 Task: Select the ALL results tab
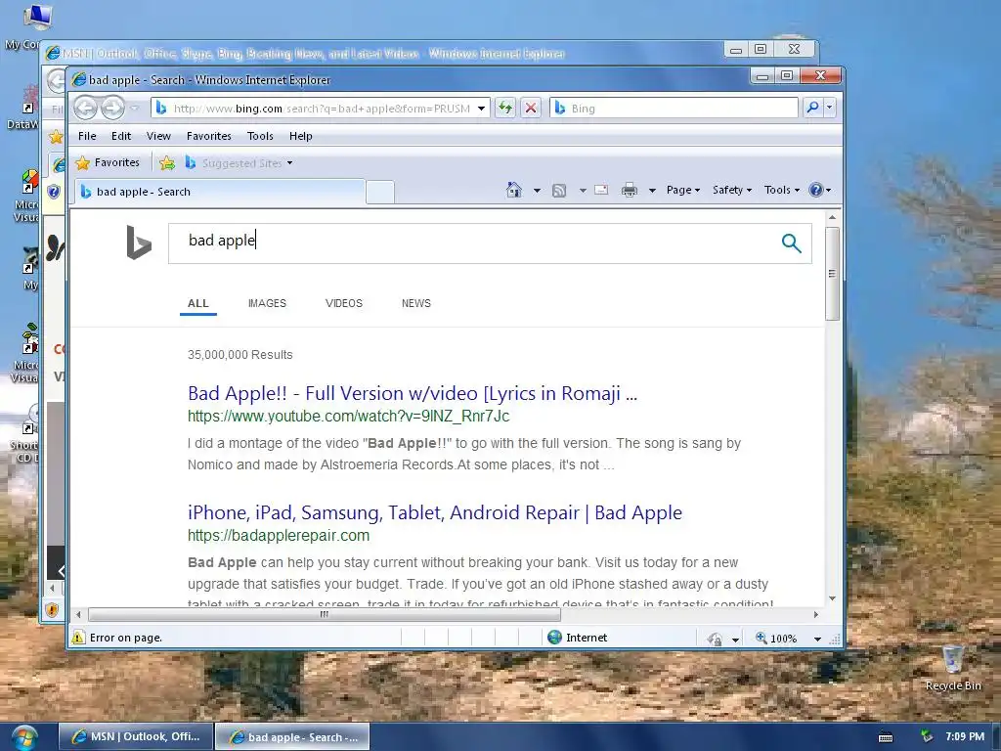pos(197,303)
